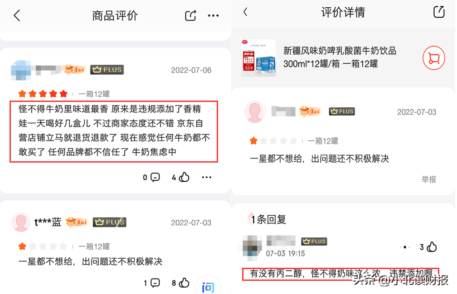The image size is (457, 294).
Task: Report the review via 举报
Action: point(429,179)
